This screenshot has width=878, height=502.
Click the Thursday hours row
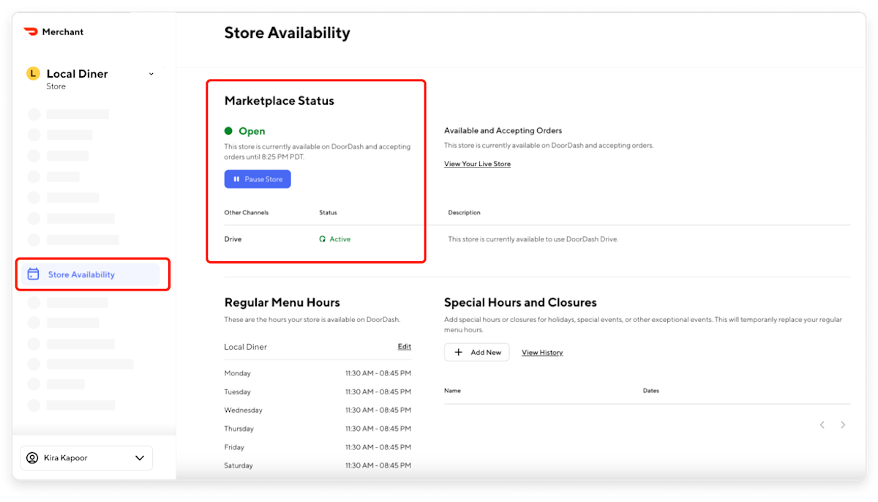(318, 429)
